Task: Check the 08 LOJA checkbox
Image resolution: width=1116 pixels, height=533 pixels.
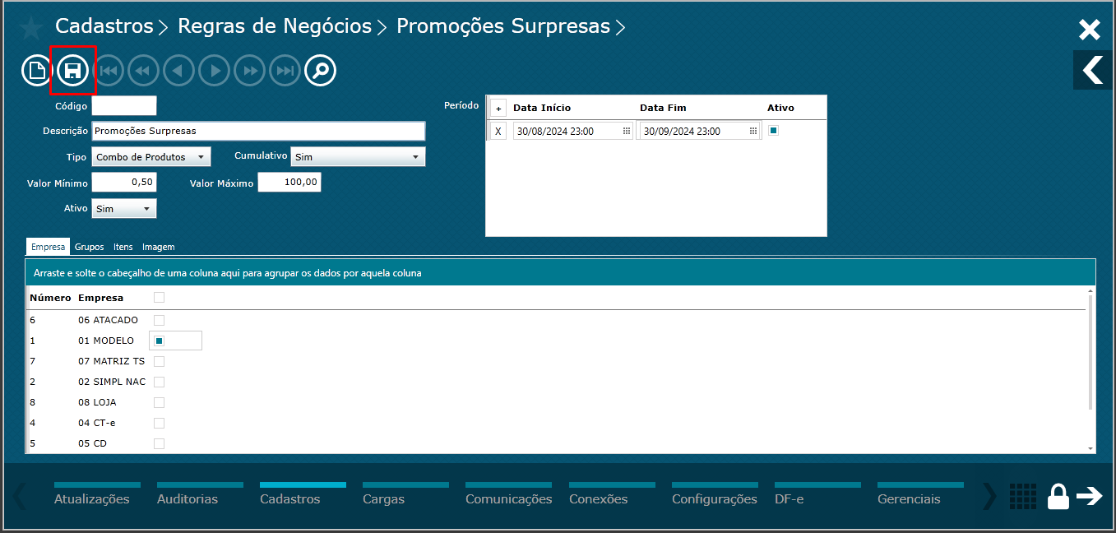Action: (160, 402)
